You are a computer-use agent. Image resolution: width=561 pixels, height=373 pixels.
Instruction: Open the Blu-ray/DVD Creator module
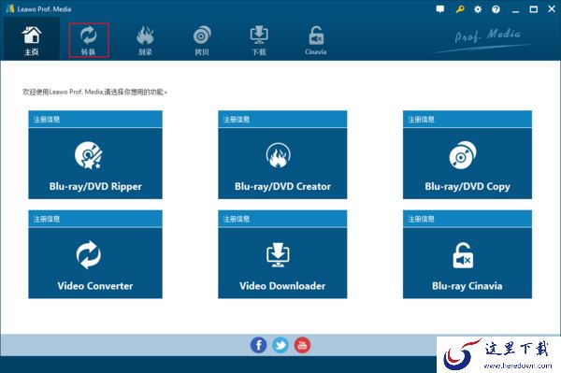[282, 164]
